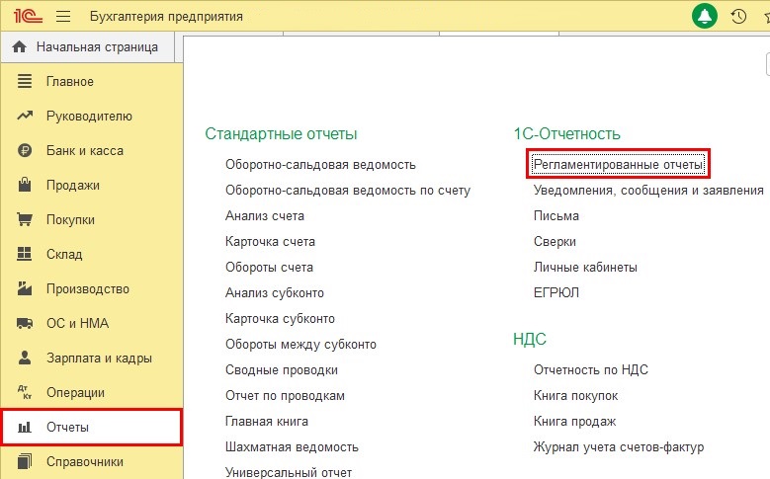The image size is (770, 479).
Task: Click the Производство factory icon
Action: click(x=26, y=289)
